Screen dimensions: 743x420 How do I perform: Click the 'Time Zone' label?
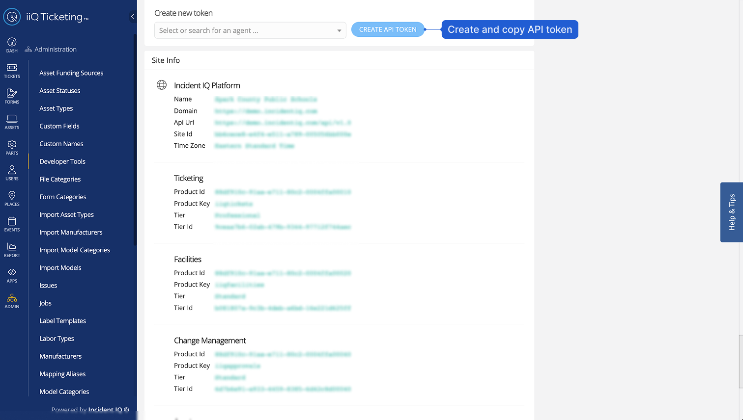coord(189,146)
